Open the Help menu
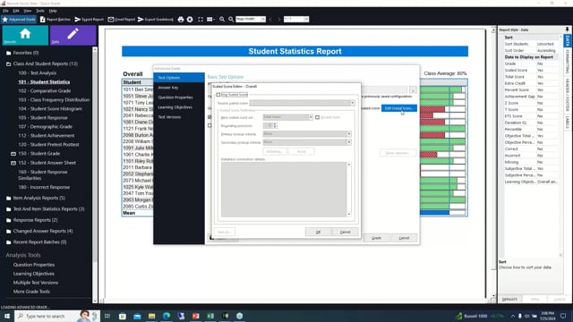 point(53,11)
